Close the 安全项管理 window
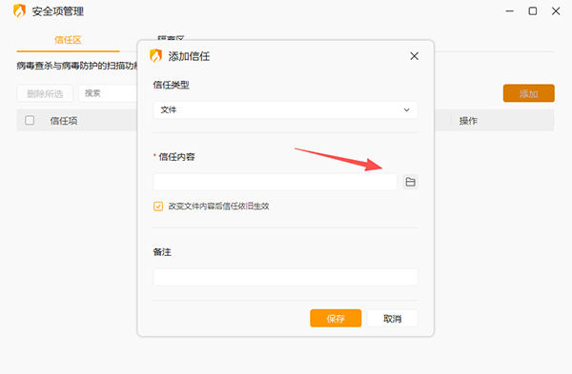The width and height of the screenshot is (572, 374). click(x=556, y=11)
